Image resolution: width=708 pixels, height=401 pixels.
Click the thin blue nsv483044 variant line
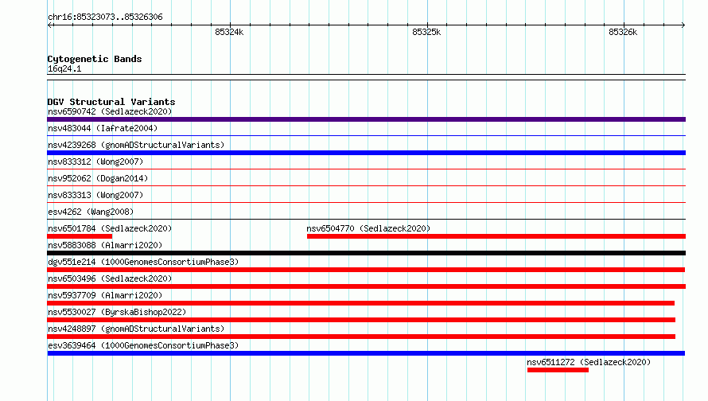click(x=366, y=135)
